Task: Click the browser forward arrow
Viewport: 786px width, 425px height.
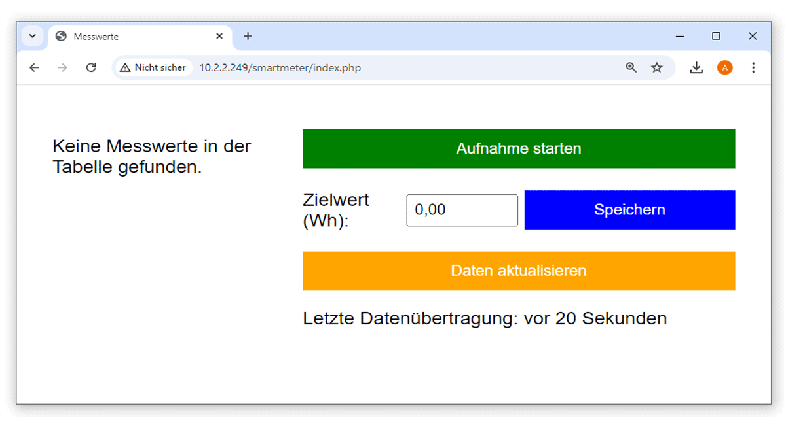Action: (x=62, y=67)
